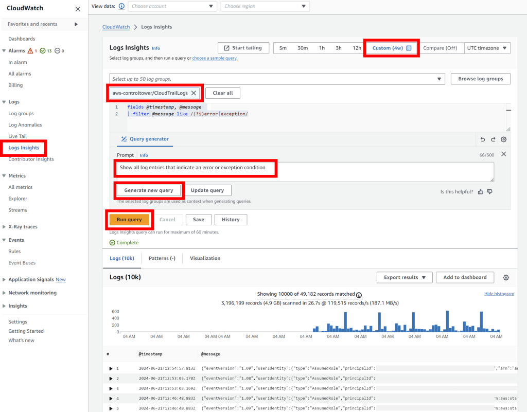Open the query editor settings gear
The width and height of the screenshot is (527, 412).
point(503,139)
